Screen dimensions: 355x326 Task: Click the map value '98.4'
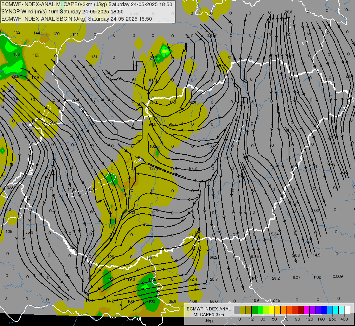click(152, 258)
